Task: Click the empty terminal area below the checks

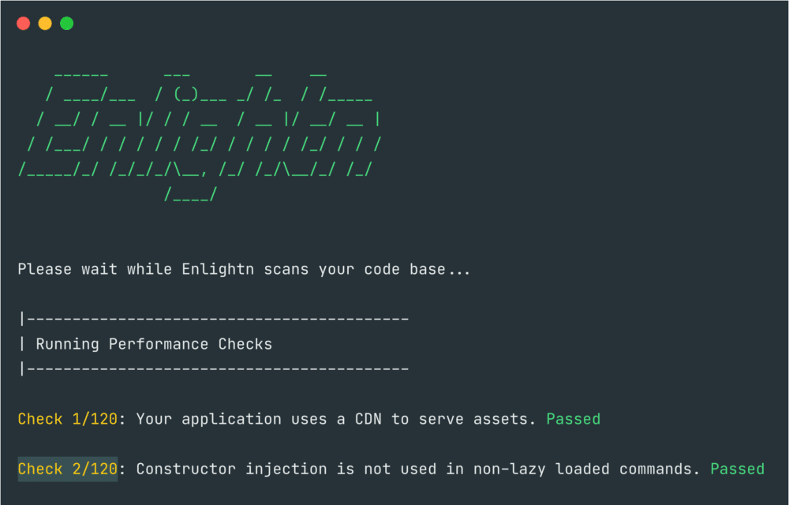Action: tap(394, 496)
